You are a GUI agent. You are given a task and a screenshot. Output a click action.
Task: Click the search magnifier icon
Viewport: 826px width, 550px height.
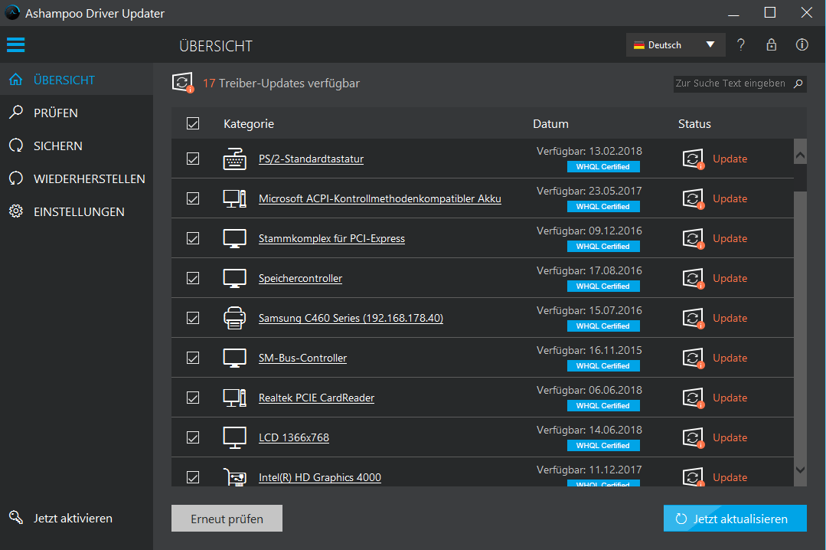[x=798, y=83]
